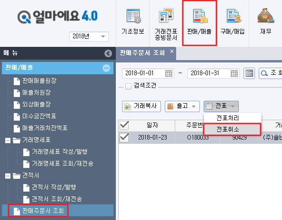Open start date calendar picker icon
This screenshot has width=282, height=220.
pyautogui.click(x=169, y=73)
